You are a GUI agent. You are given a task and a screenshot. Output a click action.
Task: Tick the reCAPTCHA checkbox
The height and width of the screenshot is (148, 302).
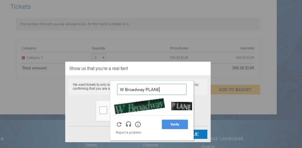(x=103, y=110)
